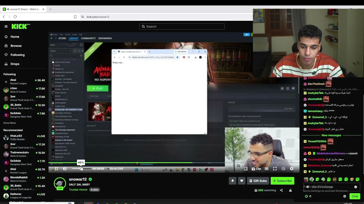Open the recommended BlondeRabbit channel
The image size is (364, 204).
point(24,179)
